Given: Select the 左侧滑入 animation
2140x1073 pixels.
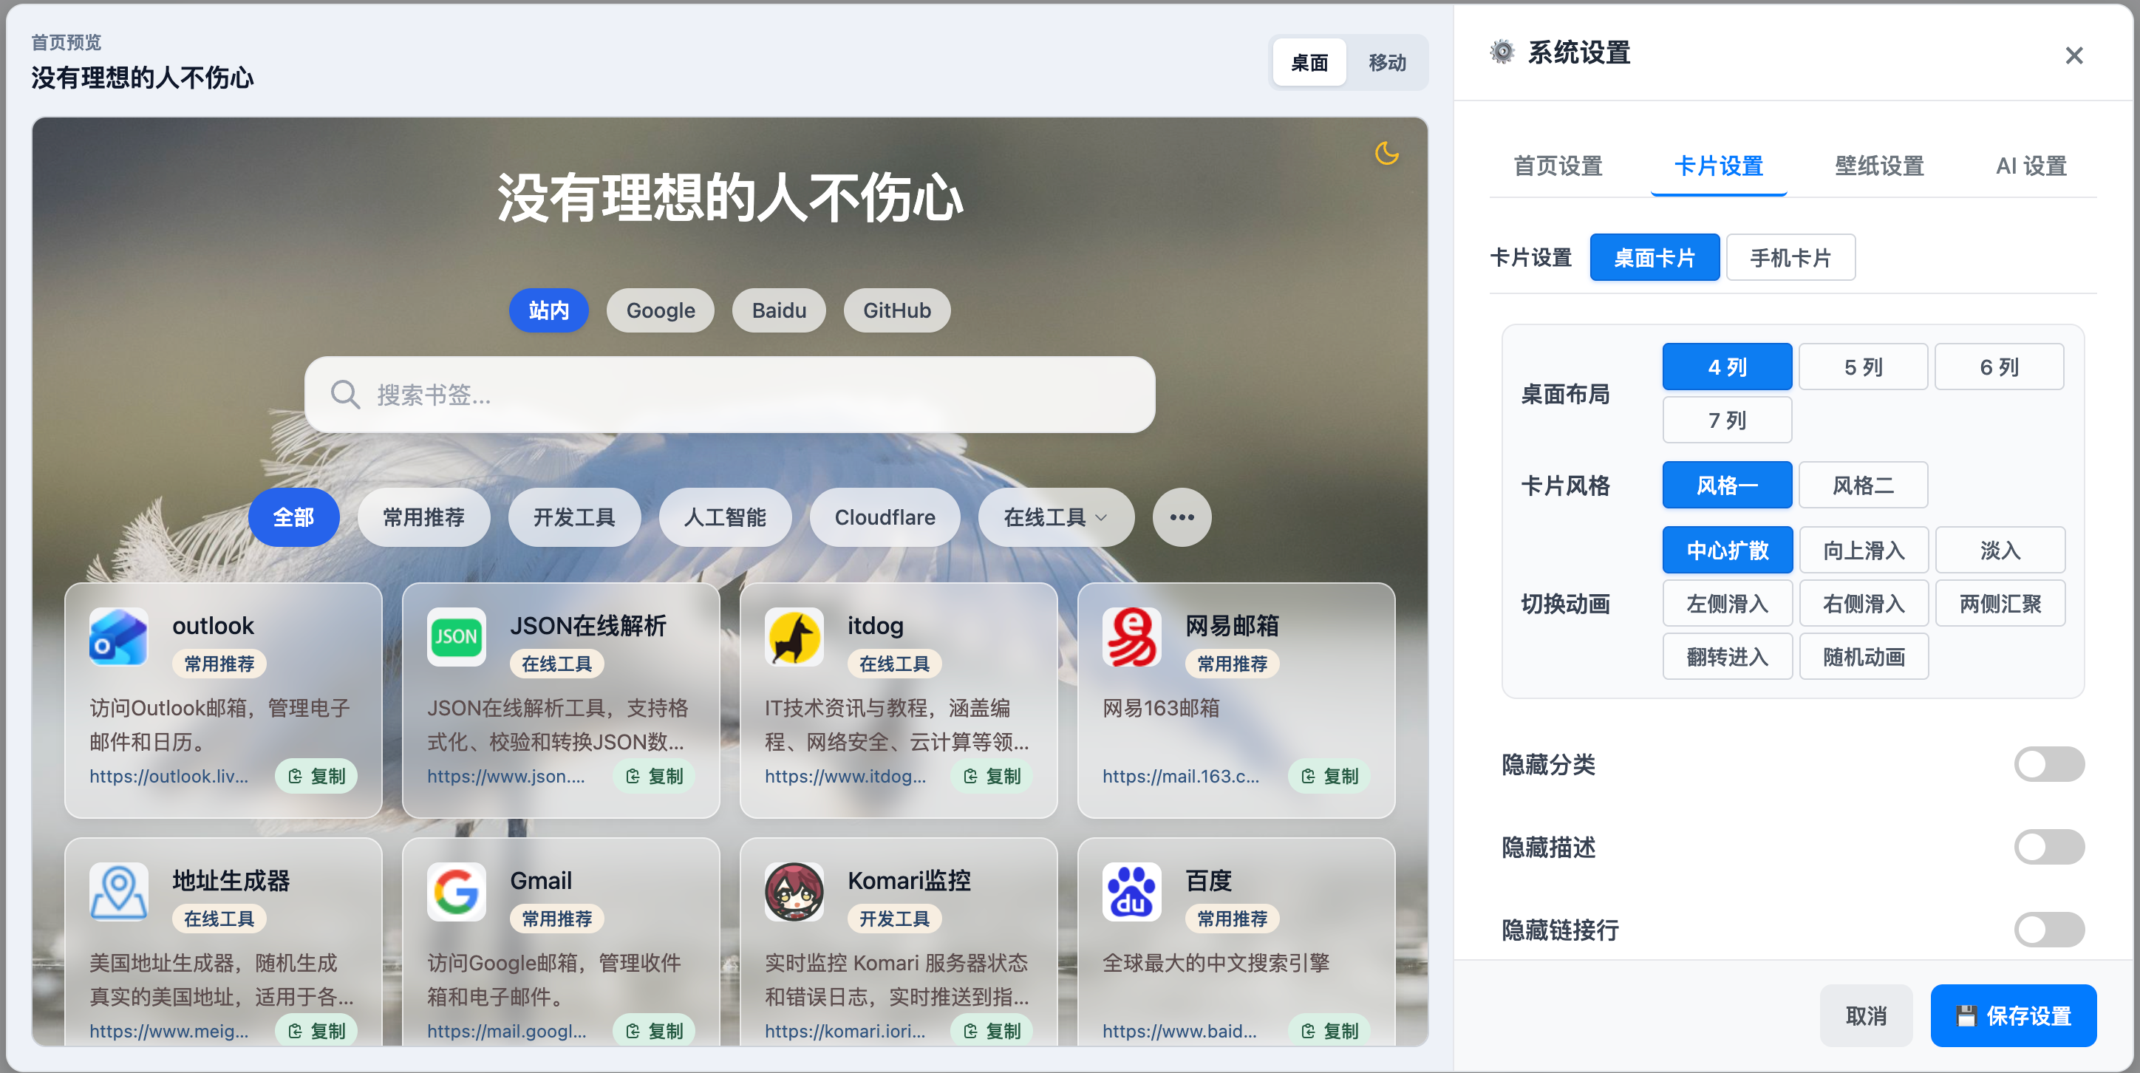Looking at the screenshot, I should point(1727,604).
